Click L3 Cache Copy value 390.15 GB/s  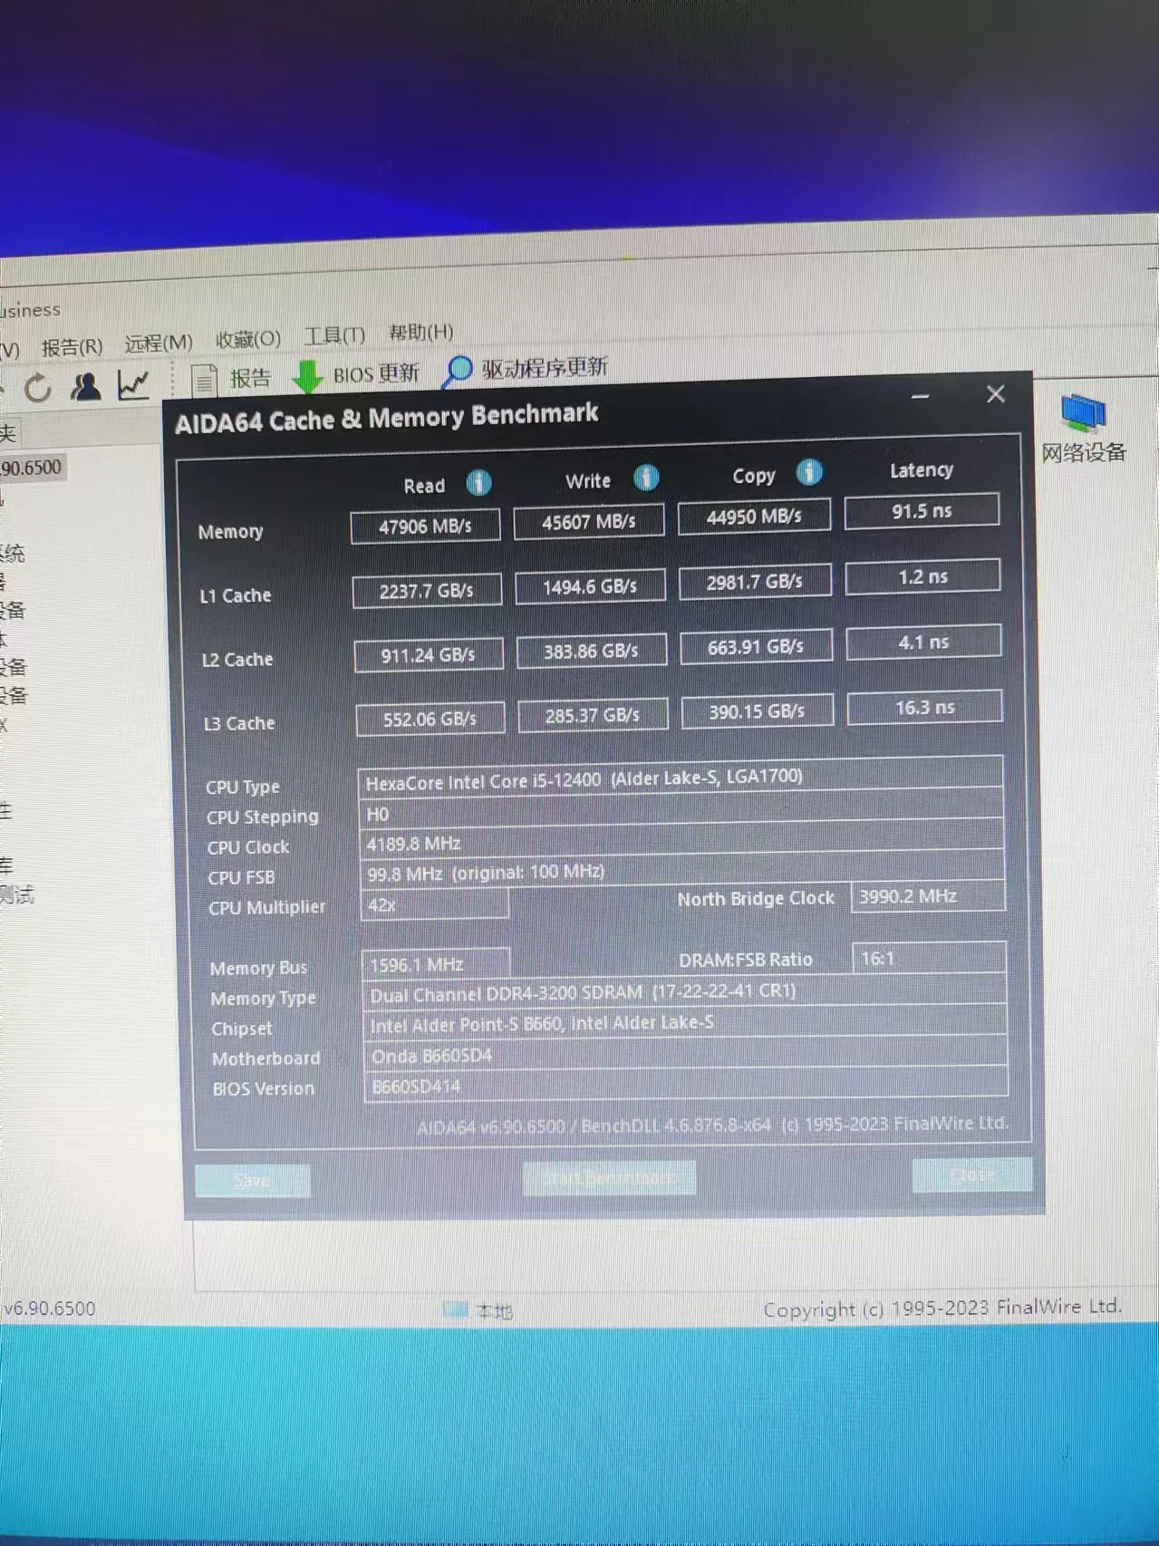coord(757,711)
